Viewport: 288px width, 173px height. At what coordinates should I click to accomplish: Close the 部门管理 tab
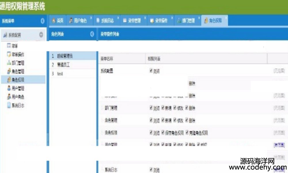pos(199,18)
